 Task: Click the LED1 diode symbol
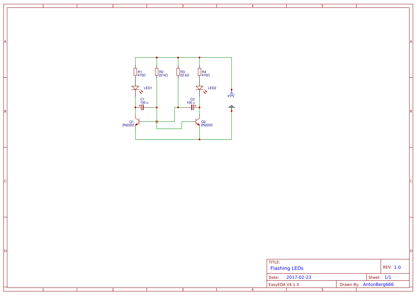[x=135, y=88]
